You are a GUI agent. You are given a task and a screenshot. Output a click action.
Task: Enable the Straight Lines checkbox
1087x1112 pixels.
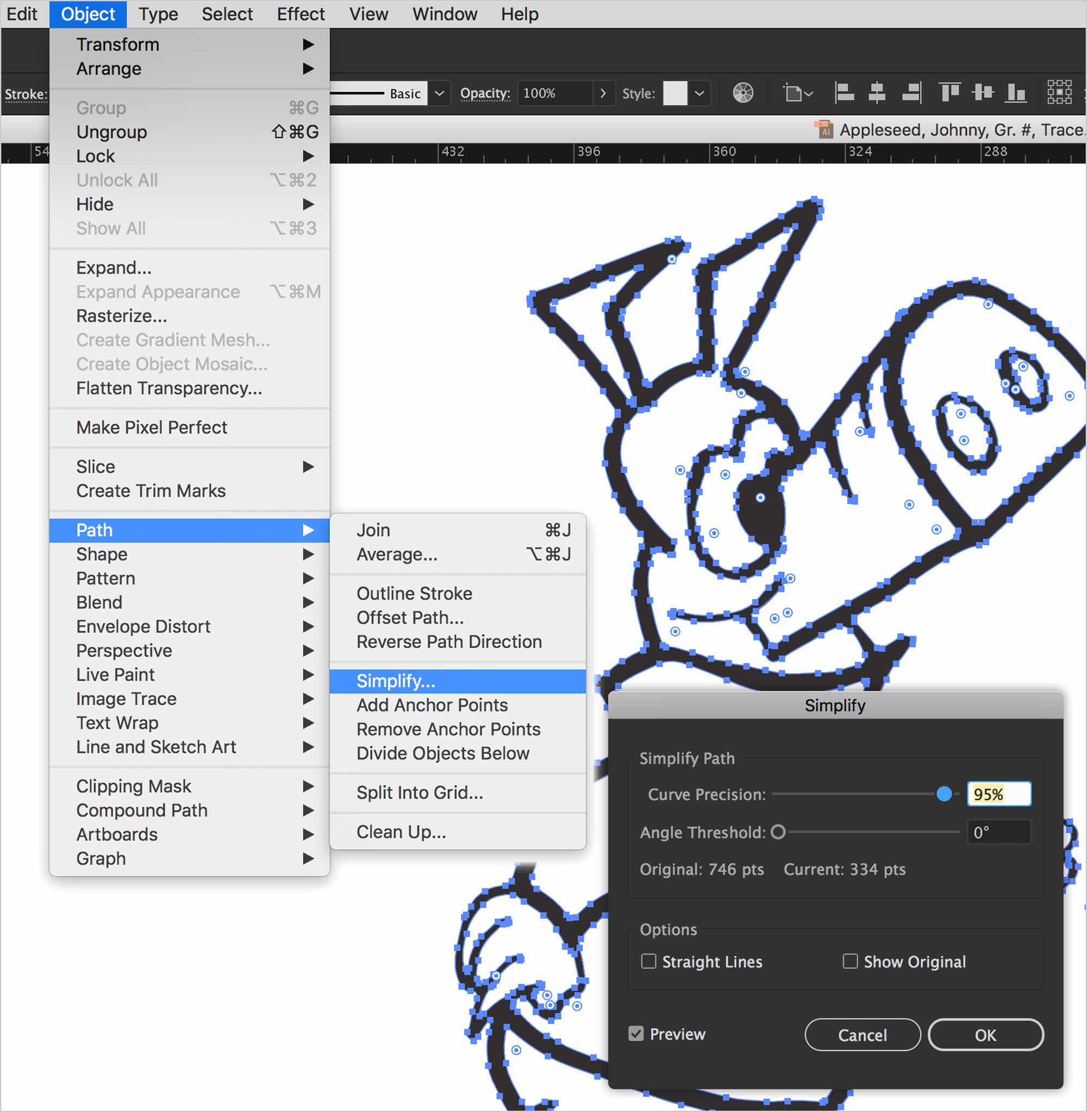[x=648, y=962]
